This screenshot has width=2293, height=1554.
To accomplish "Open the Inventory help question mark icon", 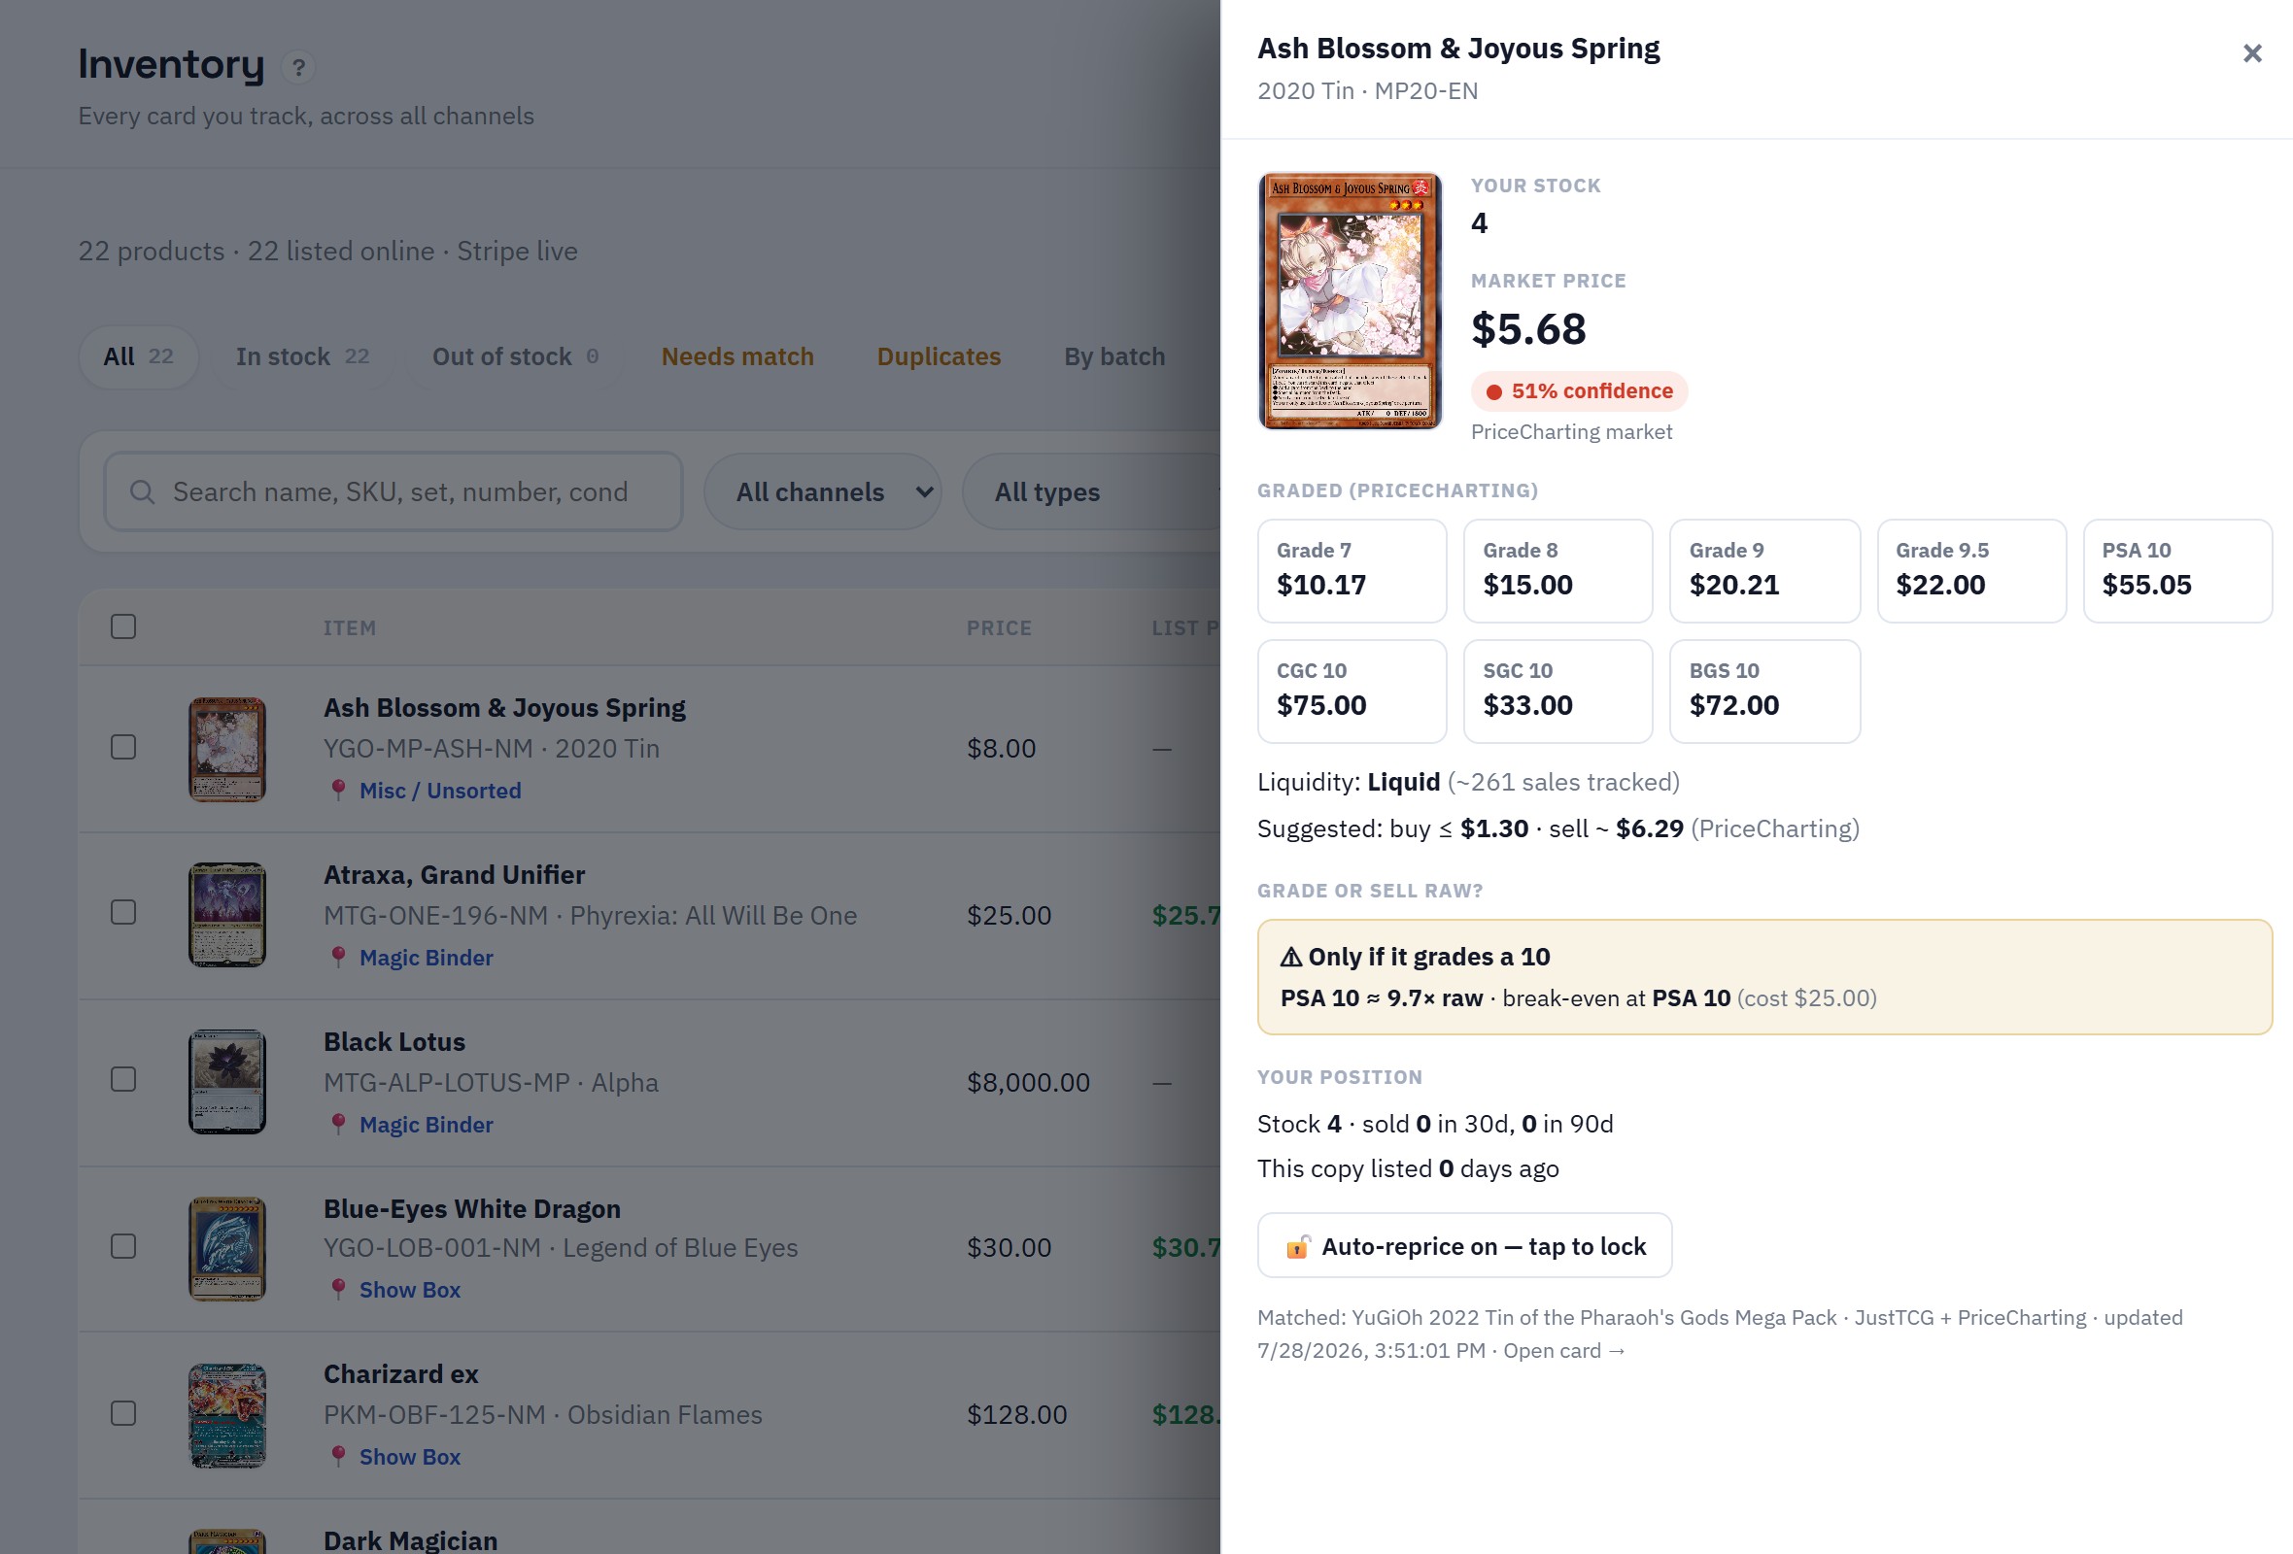I will pyautogui.click(x=298, y=67).
